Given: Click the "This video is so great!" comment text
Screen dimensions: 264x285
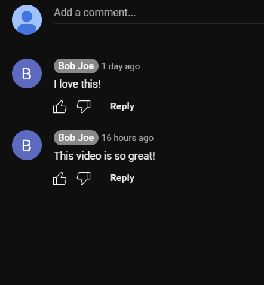Looking at the screenshot, I should 105,156.
